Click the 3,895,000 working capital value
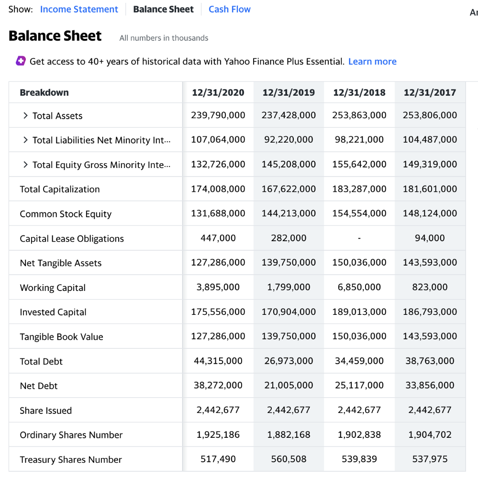Image resolution: width=478 pixels, height=490 pixels. coord(218,287)
